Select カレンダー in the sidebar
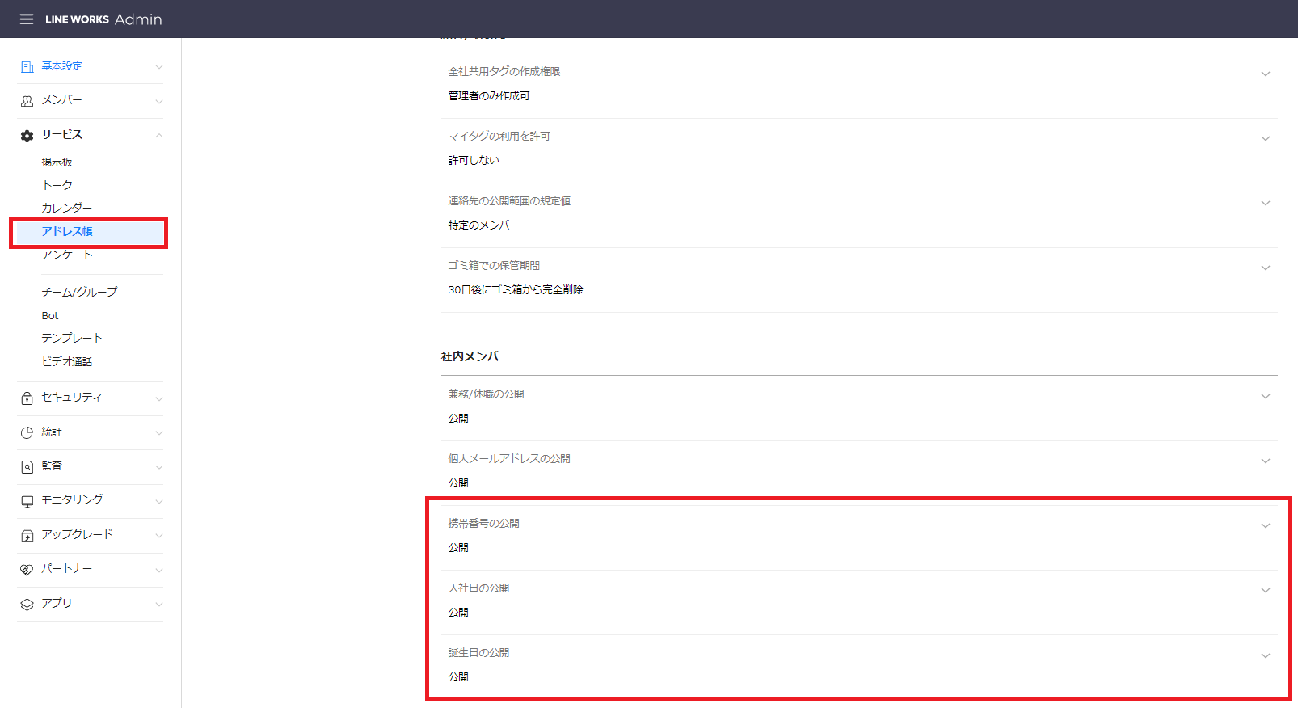The image size is (1298, 708). (x=66, y=209)
